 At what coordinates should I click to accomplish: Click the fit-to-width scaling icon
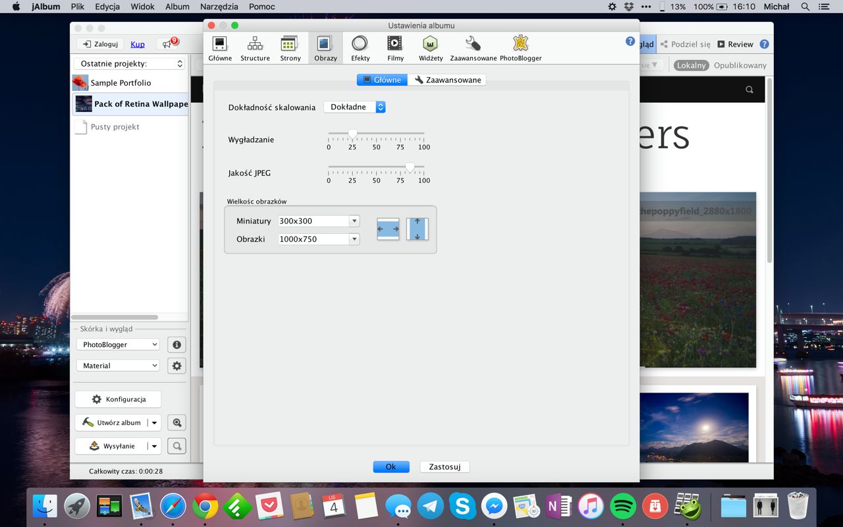[388, 229]
